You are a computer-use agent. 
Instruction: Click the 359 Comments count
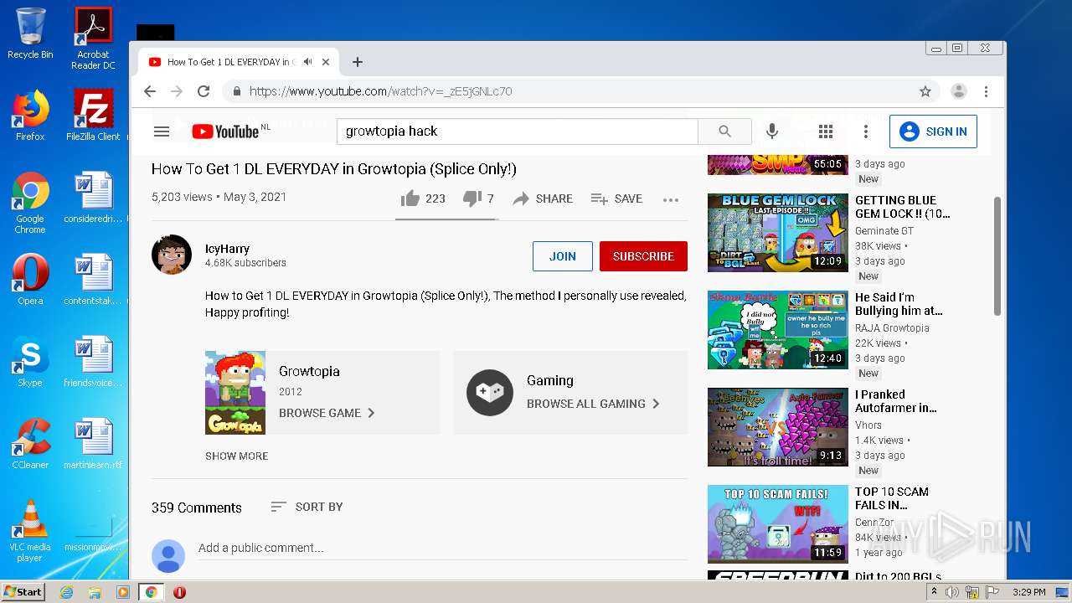pos(196,508)
